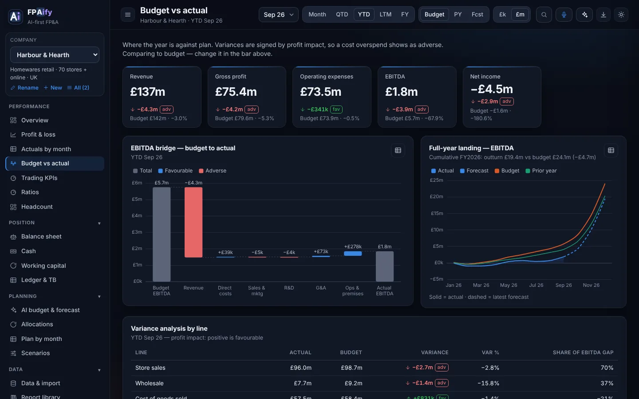
Task: Select Budget vs actual menu item
Action: [55, 163]
